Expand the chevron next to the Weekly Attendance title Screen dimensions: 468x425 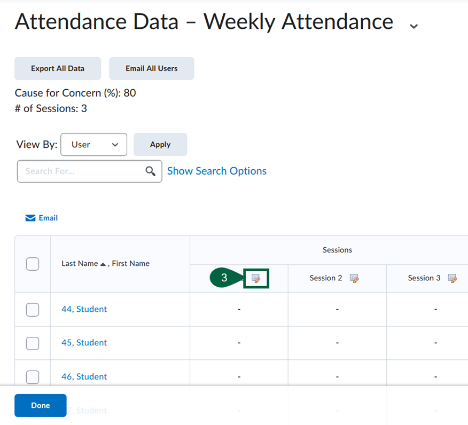413,26
